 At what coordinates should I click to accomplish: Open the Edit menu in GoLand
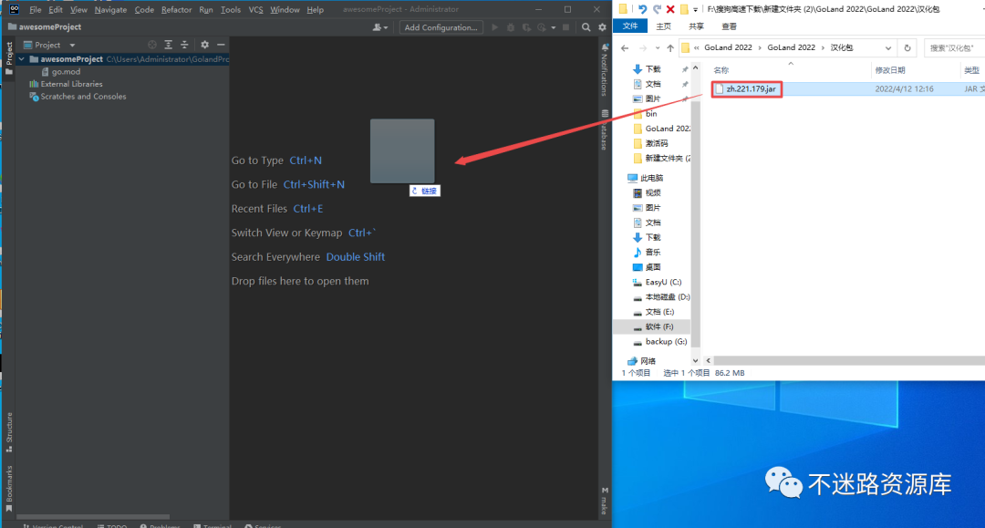coord(56,9)
